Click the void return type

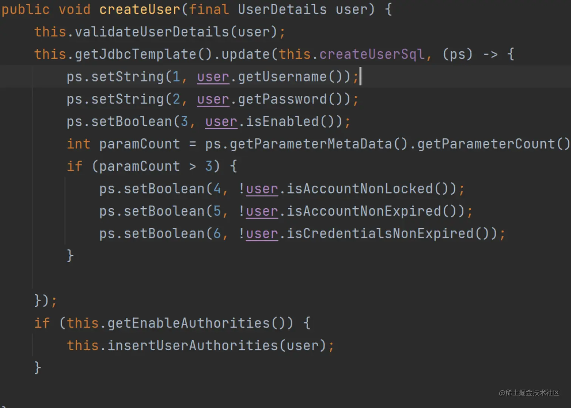tap(75, 9)
